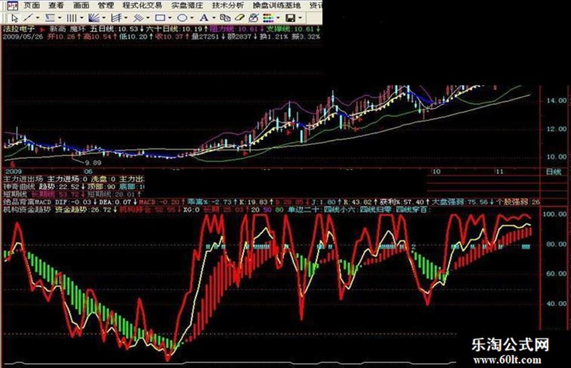Select the parallel channel drawing tool
Image resolution: width=571 pixels, height=368 pixels.
click(116, 18)
